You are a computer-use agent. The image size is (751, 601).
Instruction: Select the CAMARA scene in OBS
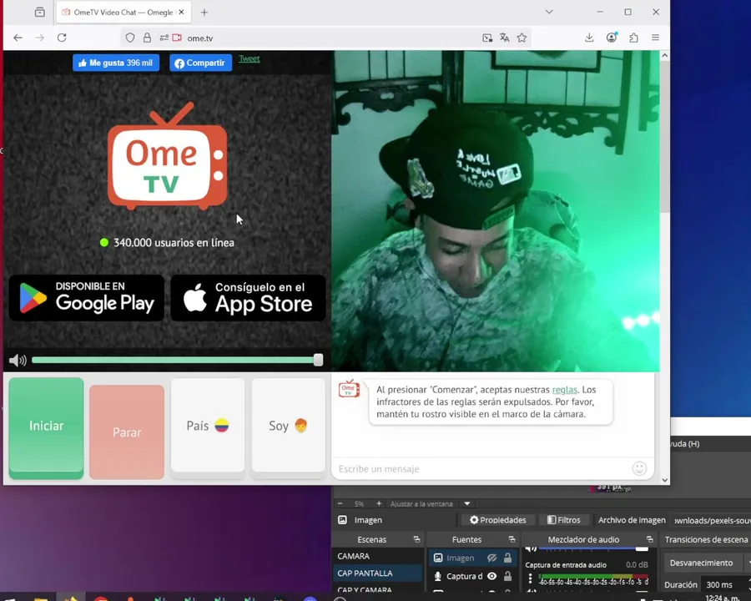tap(377, 557)
